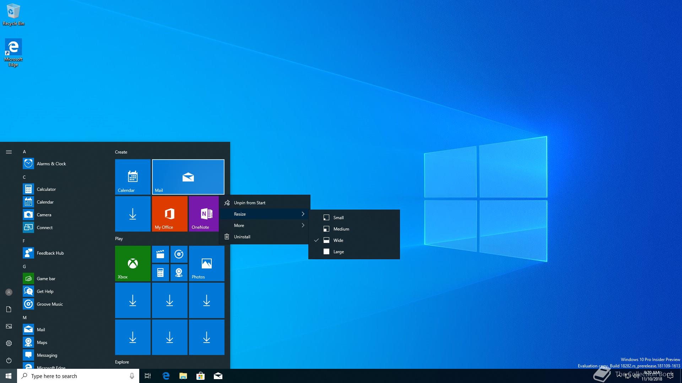
Task: Open Task View on taskbar
Action: (148, 376)
